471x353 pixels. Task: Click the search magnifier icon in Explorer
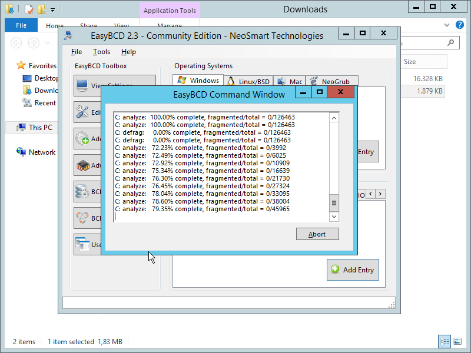click(x=450, y=42)
